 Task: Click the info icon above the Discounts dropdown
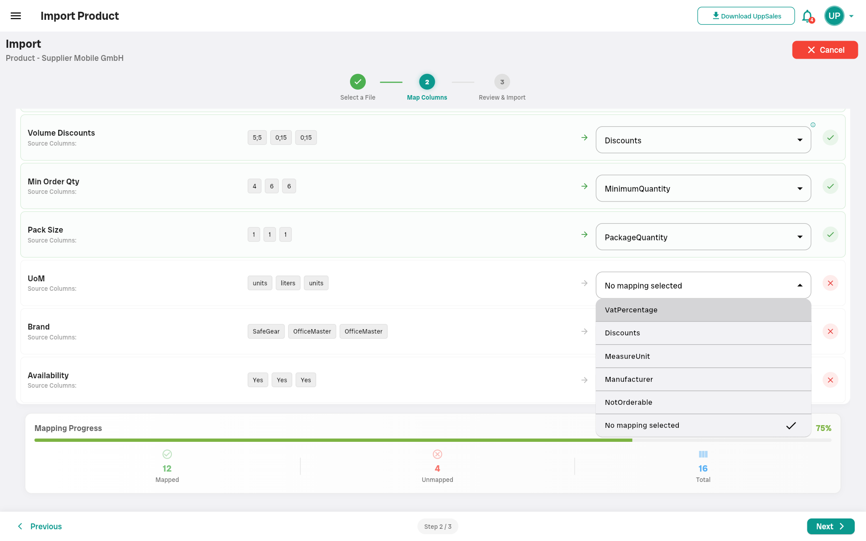tap(813, 124)
